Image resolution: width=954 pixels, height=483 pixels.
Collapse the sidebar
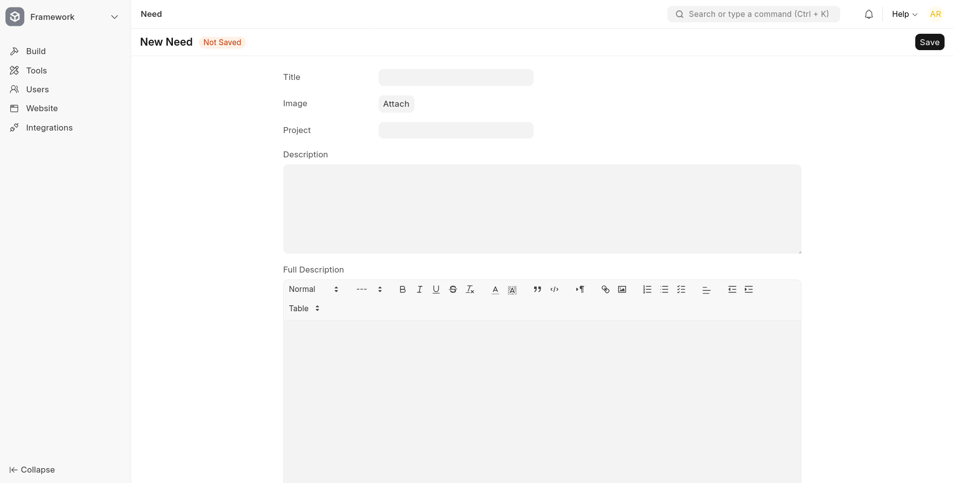click(32, 470)
